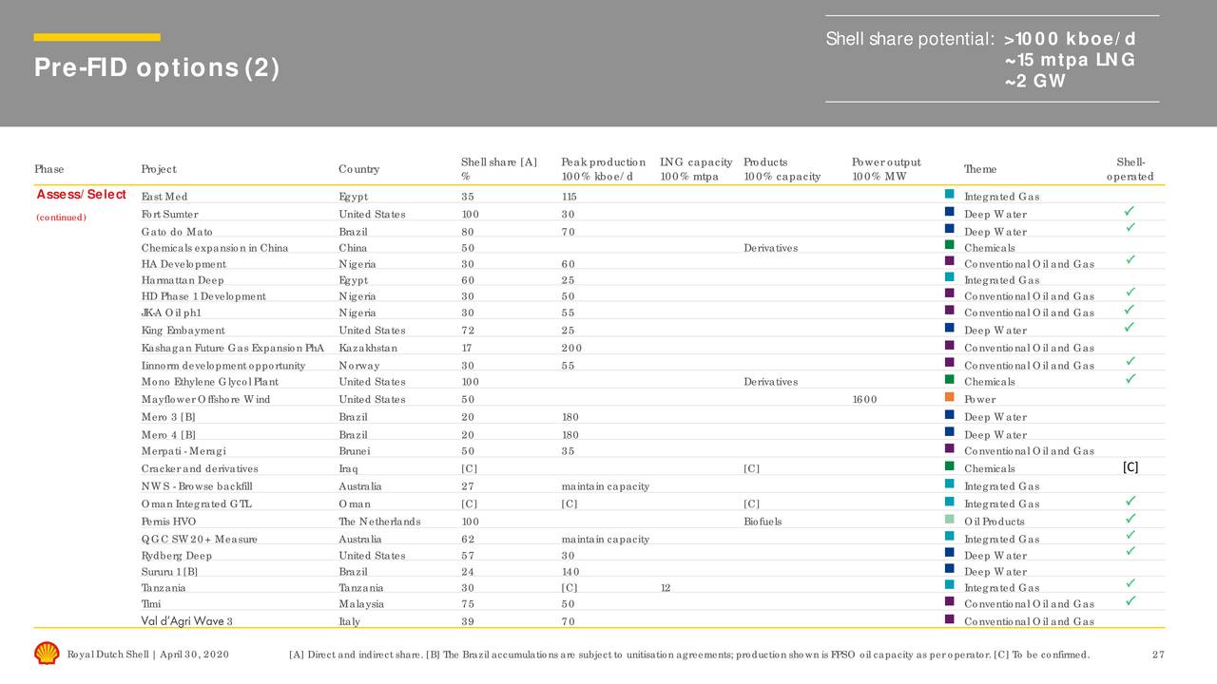
Task: Click the checkmark in Timi row
Action: pos(1130,600)
